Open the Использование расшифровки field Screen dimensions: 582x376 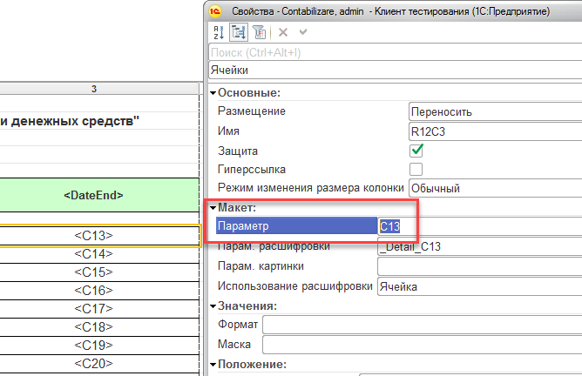point(478,286)
